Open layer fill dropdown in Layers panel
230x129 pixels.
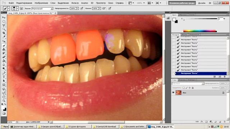(227, 88)
